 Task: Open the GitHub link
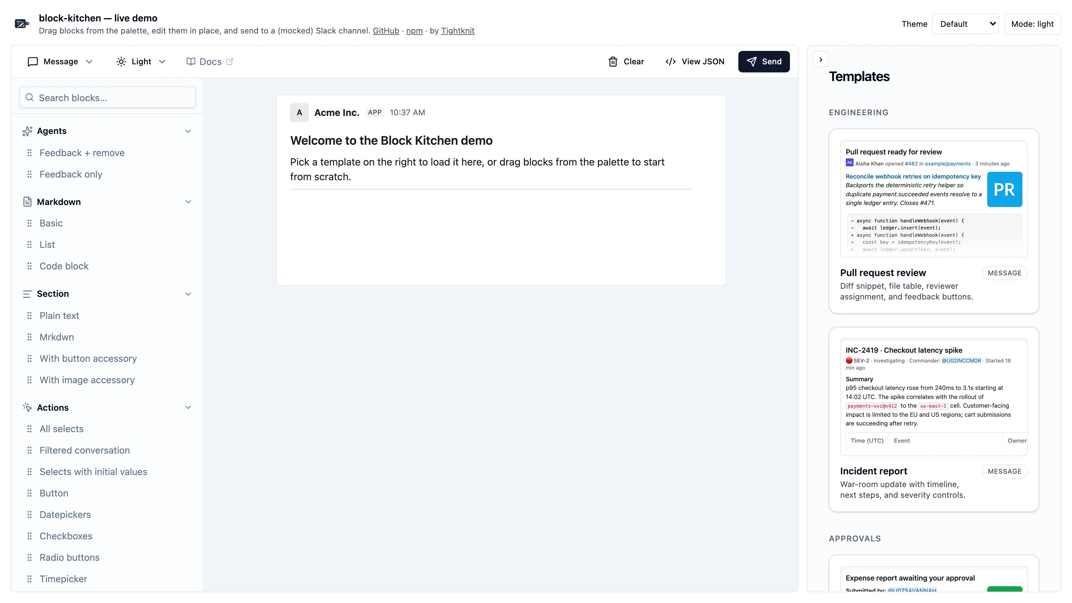pyautogui.click(x=386, y=31)
